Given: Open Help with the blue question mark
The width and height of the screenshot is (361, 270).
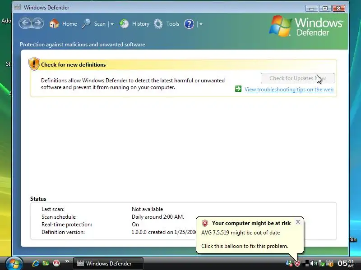Looking at the screenshot, I should coord(189,24).
